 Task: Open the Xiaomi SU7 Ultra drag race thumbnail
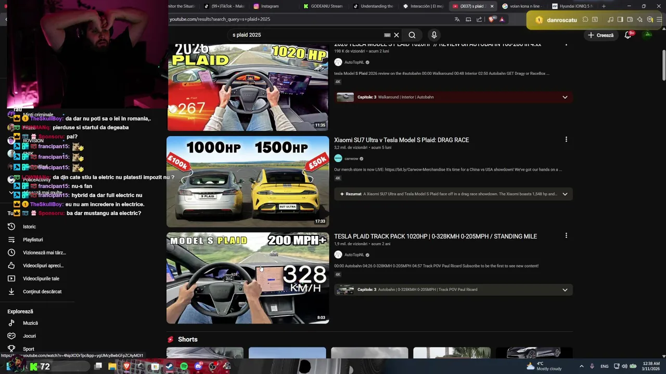pos(248,181)
